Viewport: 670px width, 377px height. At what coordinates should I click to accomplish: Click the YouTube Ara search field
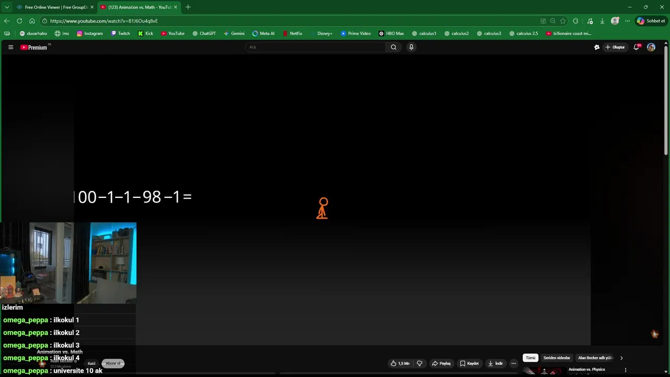(x=315, y=47)
